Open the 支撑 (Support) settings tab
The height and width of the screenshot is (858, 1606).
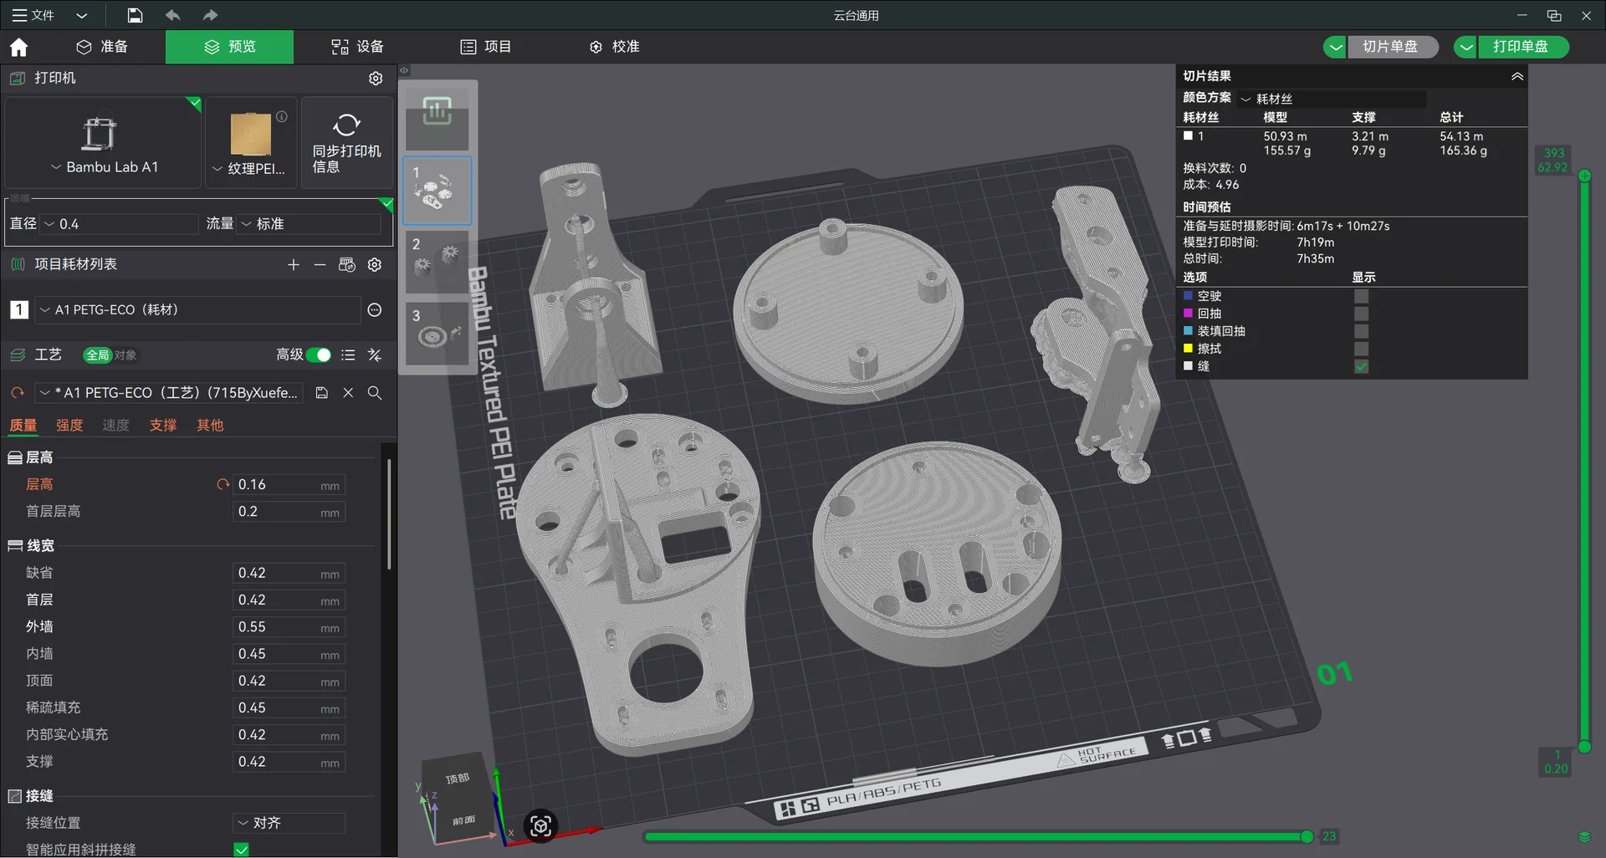163,426
